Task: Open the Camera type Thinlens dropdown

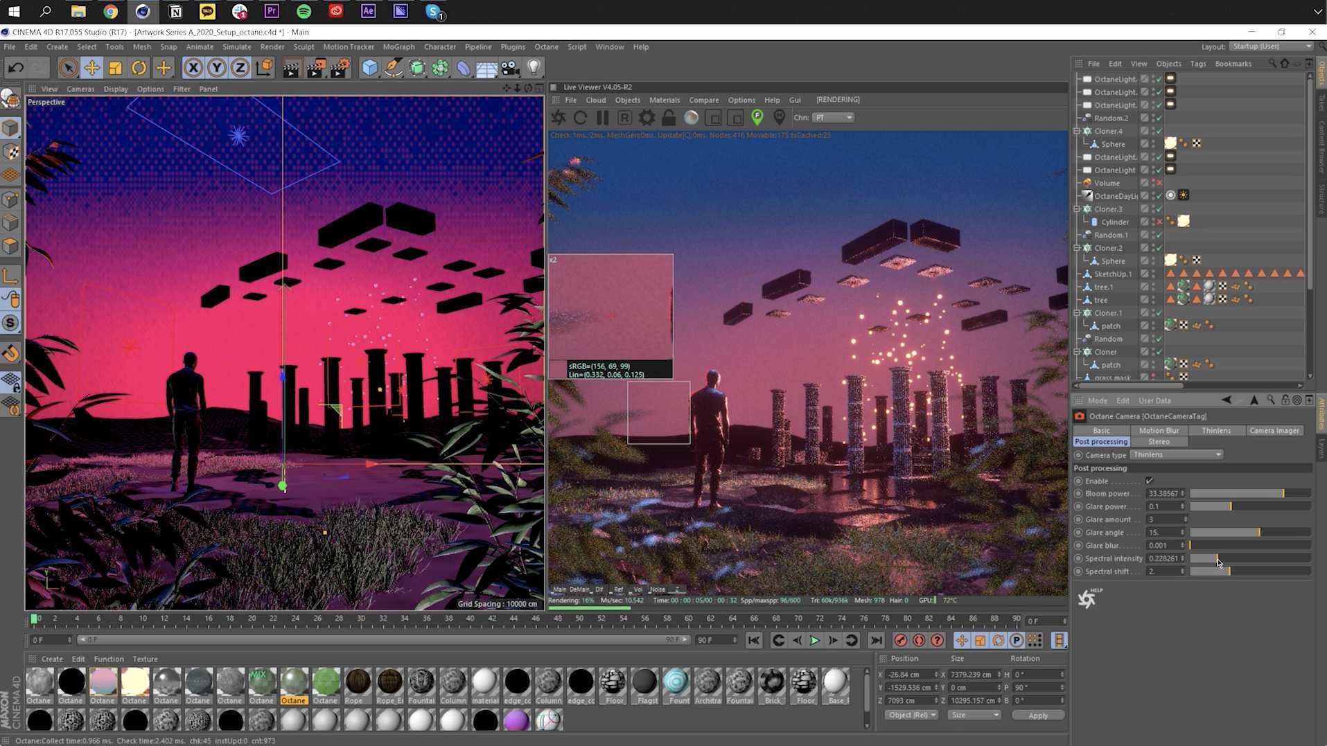Action: [1176, 454]
